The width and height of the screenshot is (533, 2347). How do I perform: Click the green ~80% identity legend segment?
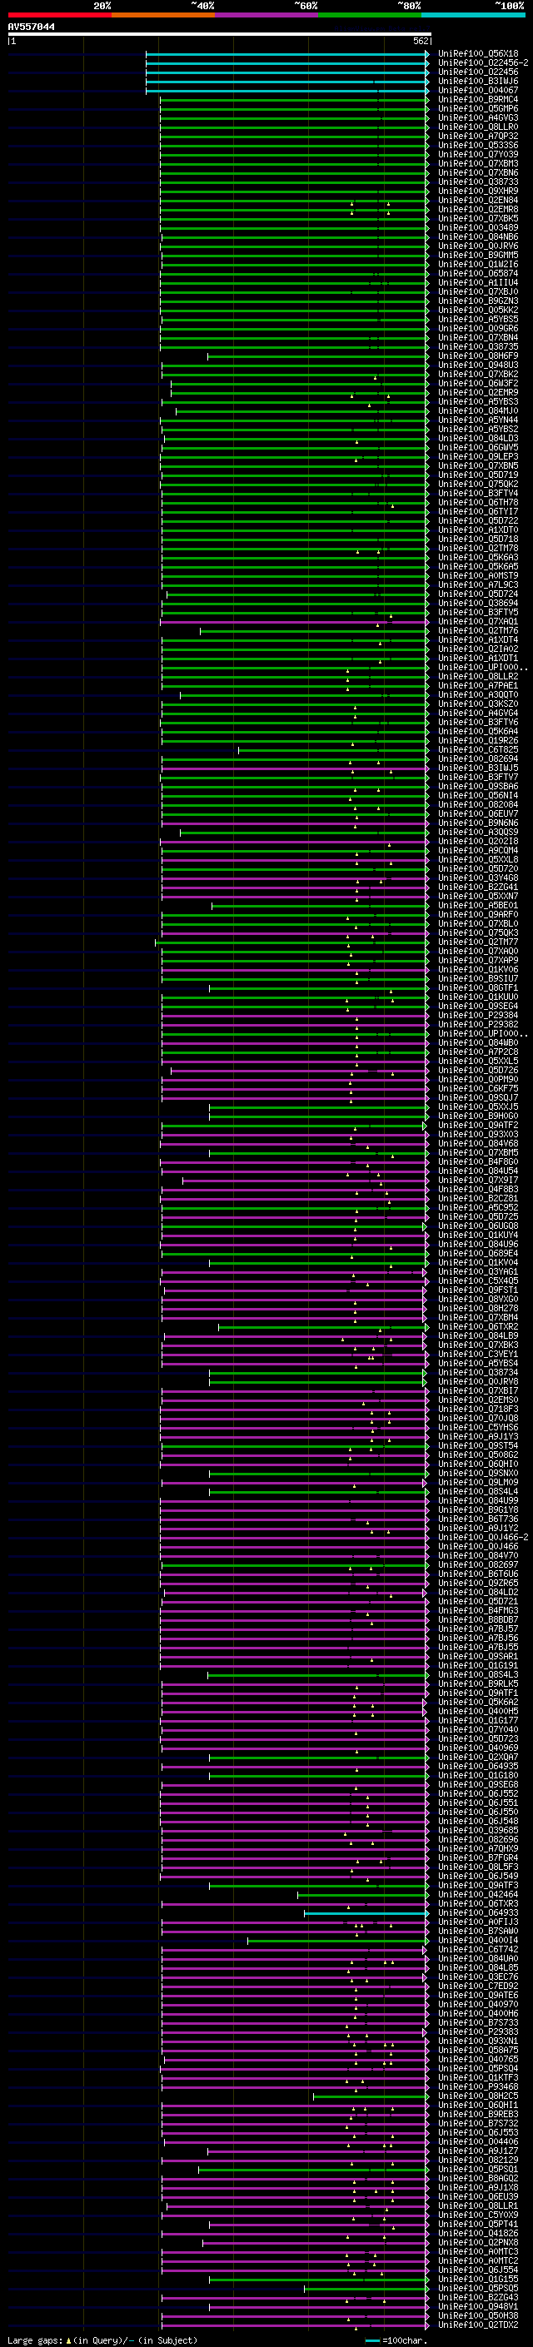click(x=370, y=15)
